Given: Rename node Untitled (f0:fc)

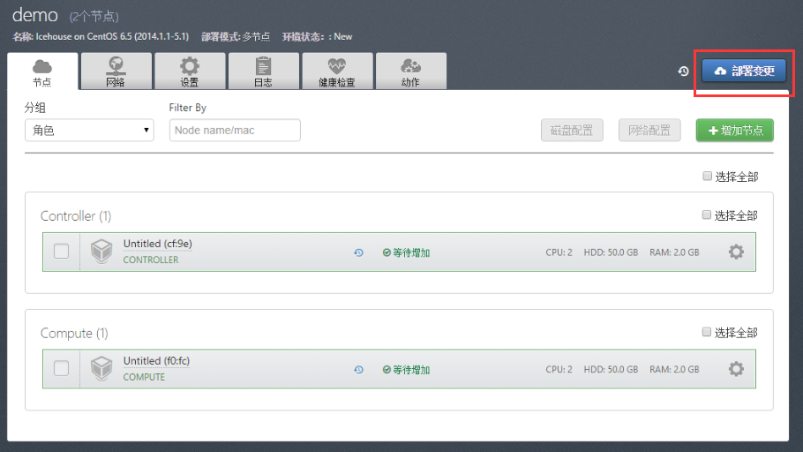Looking at the screenshot, I should click(x=156, y=361).
